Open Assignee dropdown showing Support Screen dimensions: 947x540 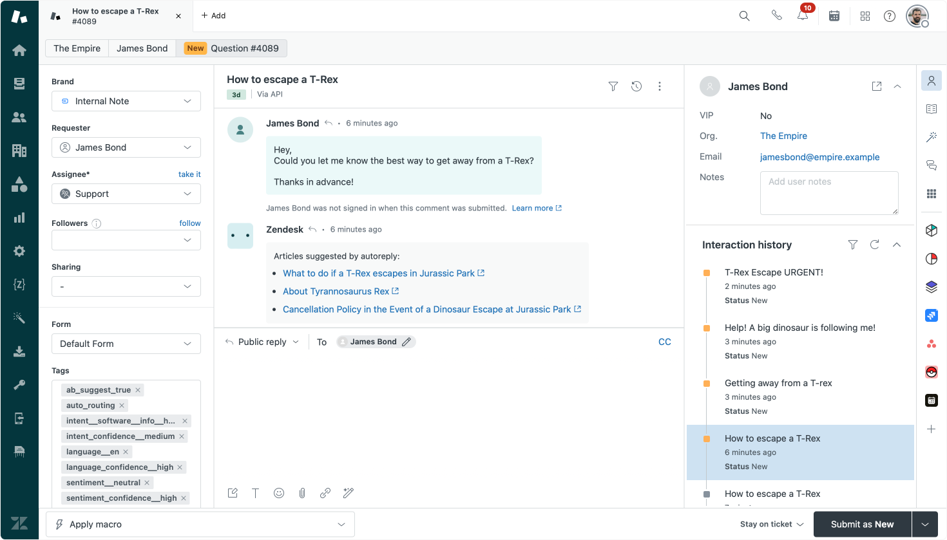[x=126, y=194]
